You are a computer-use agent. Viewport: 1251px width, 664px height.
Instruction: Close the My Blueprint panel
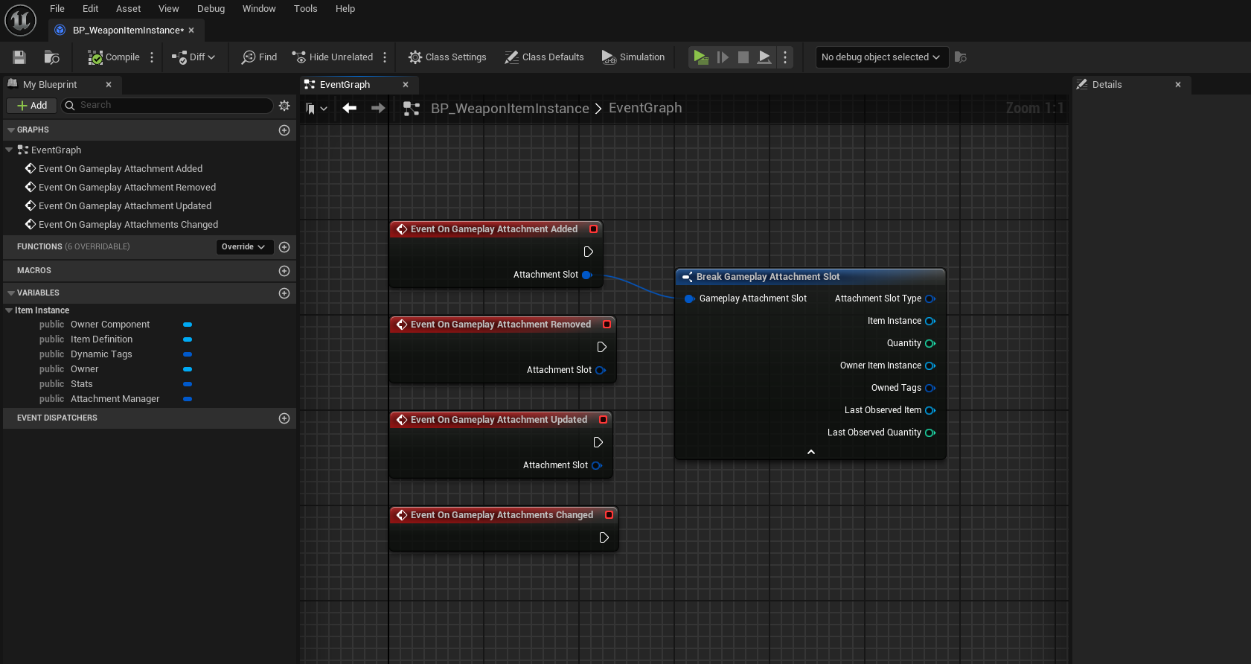[x=109, y=85]
